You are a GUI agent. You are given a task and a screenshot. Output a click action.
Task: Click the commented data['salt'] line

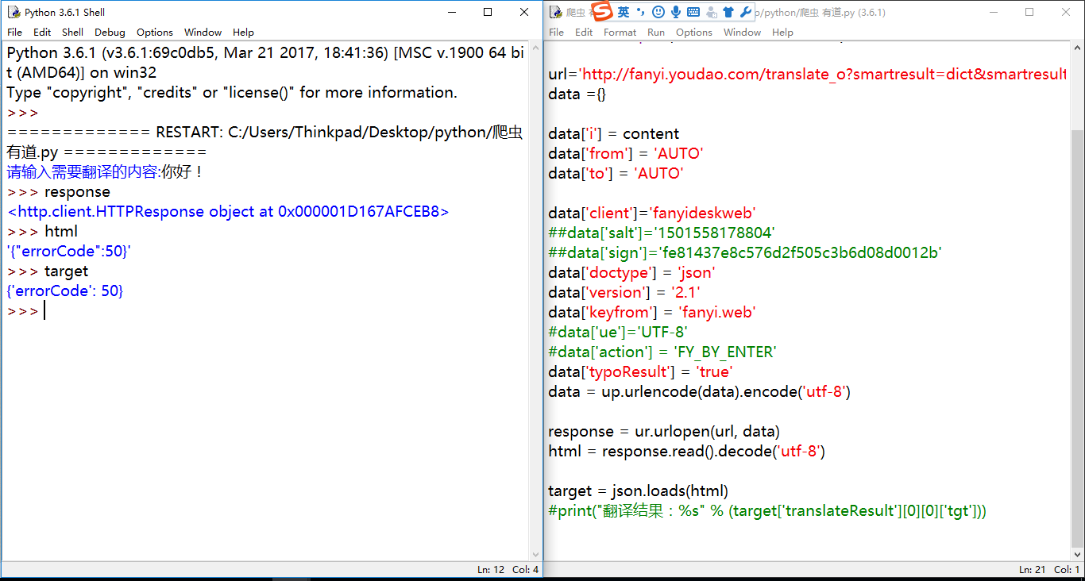click(x=662, y=233)
